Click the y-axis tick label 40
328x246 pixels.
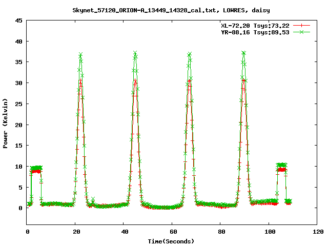coord(18,42)
